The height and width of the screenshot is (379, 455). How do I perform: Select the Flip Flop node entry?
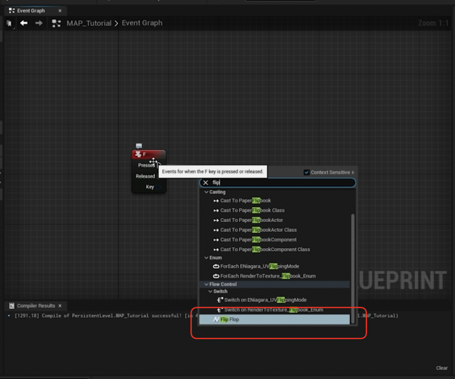point(275,320)
